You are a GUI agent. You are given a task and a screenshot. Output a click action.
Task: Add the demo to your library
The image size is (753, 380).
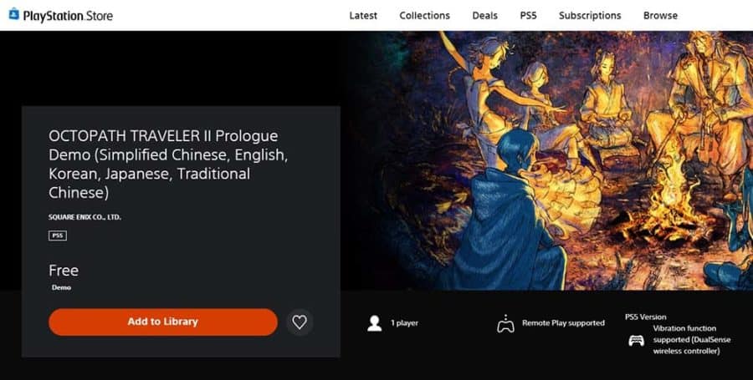(163, 322)
